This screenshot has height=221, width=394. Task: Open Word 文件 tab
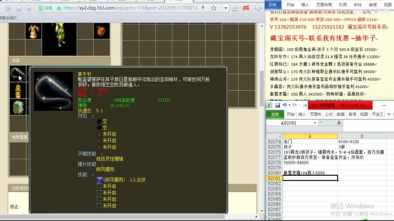272,5
